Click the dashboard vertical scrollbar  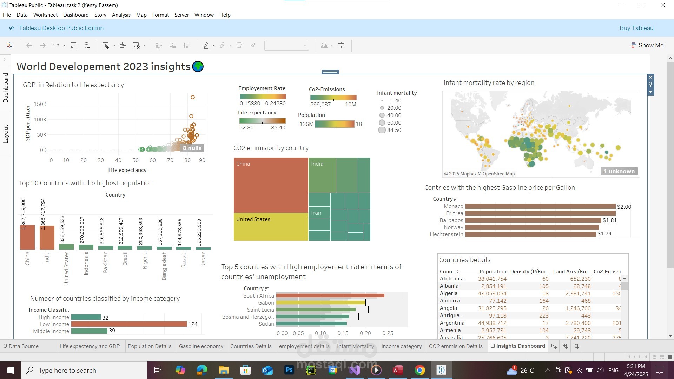670,165
